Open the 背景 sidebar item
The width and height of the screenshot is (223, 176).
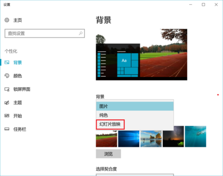[17, 63]
